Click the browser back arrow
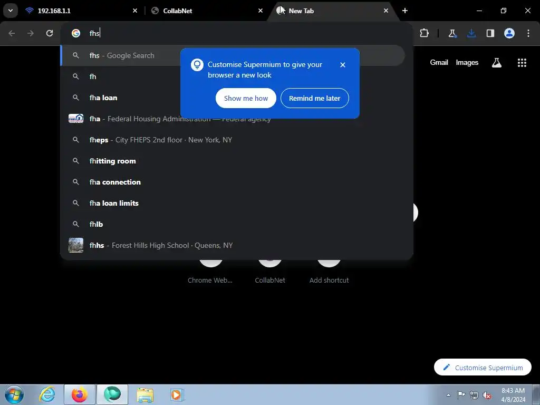 (12, 33)
